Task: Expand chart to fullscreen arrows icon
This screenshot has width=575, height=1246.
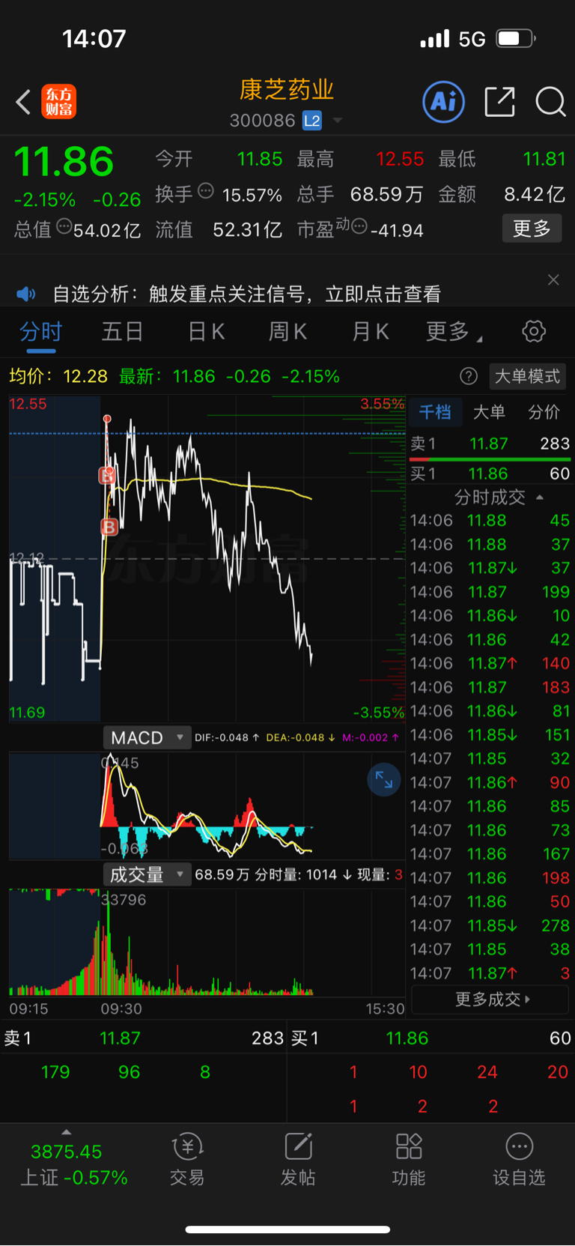Action: pos(384,780)
